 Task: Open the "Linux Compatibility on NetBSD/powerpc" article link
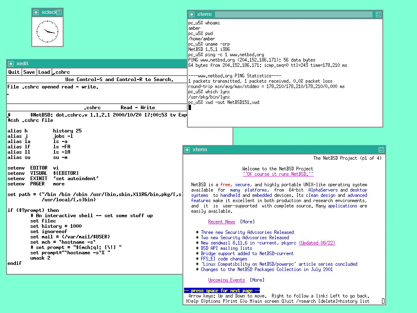tap(279, 264)
